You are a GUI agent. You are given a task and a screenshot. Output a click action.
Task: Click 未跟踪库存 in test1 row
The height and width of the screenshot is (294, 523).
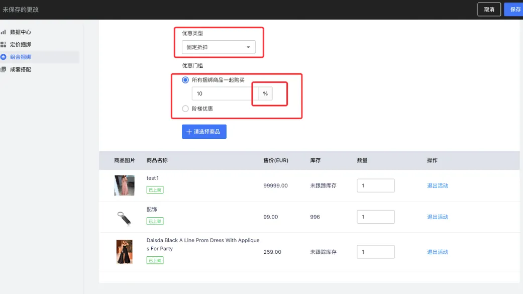[323, 185]
